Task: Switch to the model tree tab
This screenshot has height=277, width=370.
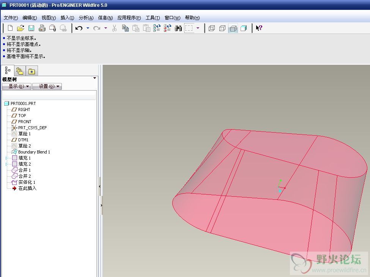Action: 8,70
